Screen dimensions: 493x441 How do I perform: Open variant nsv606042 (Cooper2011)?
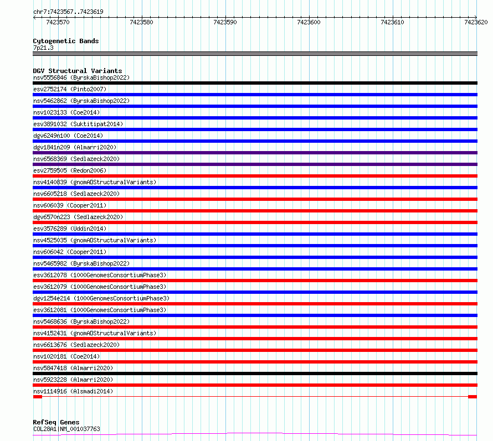pos(70,252)
